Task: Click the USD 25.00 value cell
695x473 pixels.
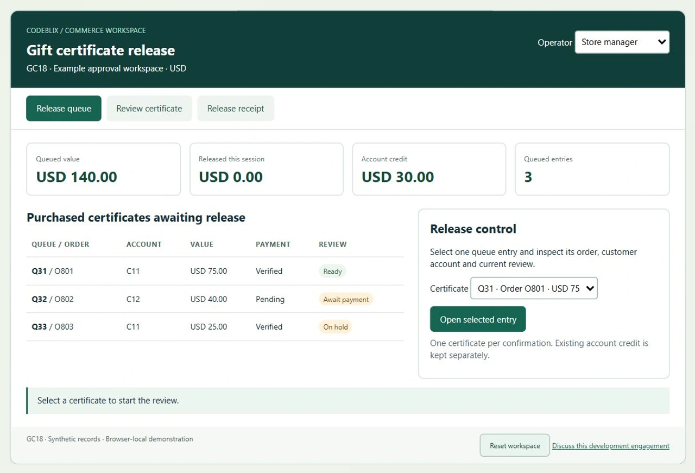Action: point(208,327)
